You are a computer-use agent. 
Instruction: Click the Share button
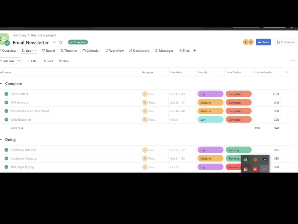(263, 42)
